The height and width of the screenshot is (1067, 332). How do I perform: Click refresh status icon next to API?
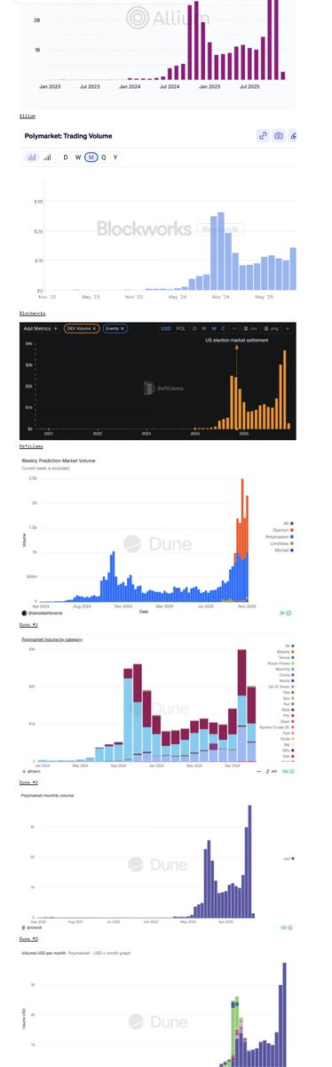point(288,771)
